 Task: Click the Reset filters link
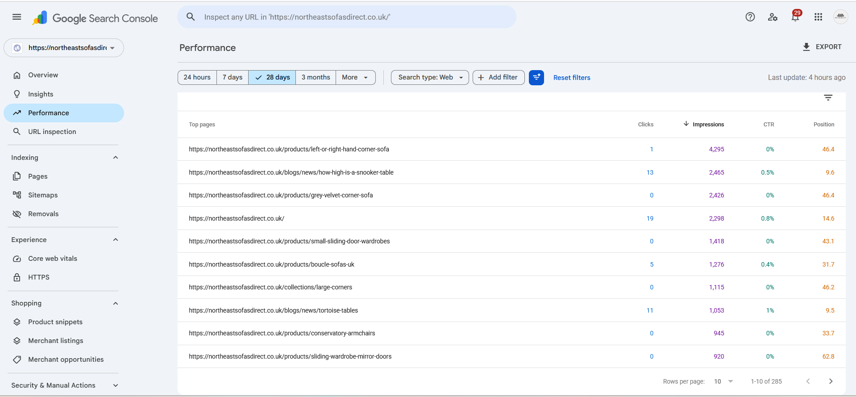click(x=572, y=78)
